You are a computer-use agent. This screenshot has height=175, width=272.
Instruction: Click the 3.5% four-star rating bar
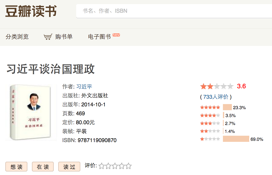pos(223,115)
